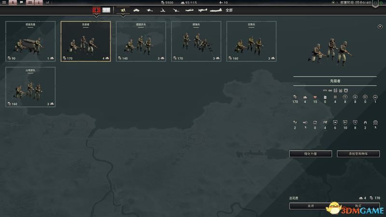386x217 pixels.
Task: Click the 关闭 close button
Action: point(311,206)
